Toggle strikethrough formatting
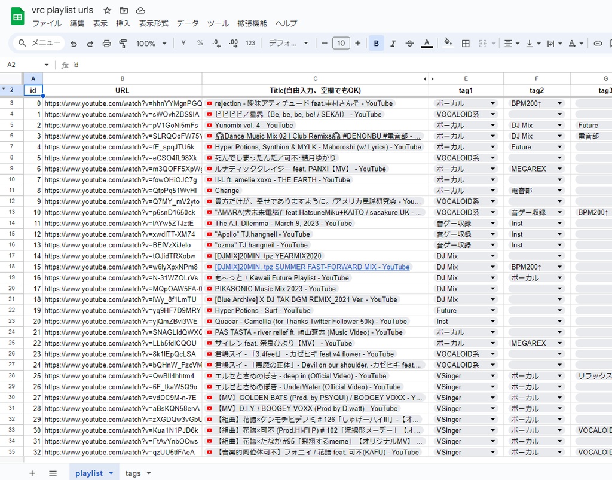The height and width of the screenshot is (480, 612). click(409, 43)
